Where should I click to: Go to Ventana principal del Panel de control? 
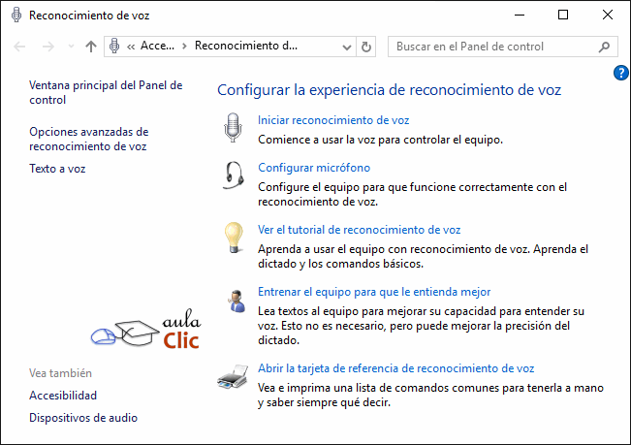click(106, 92)
